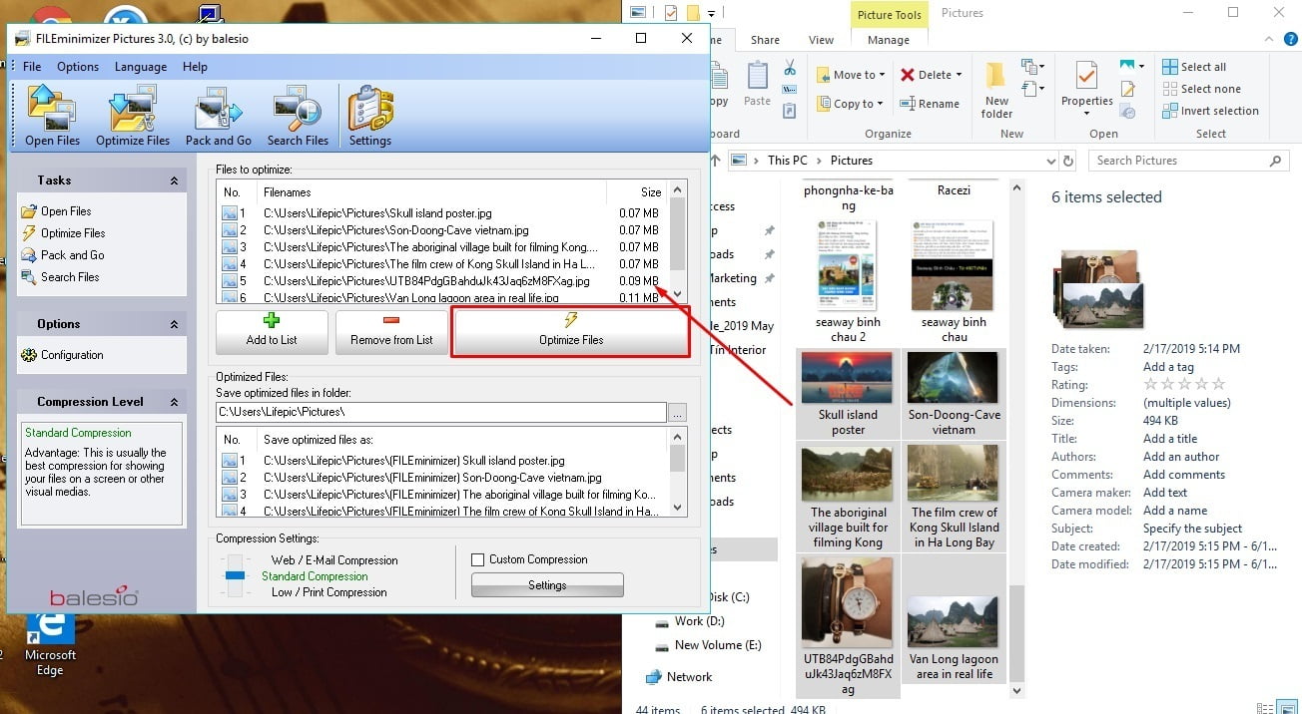Click the rating stars in the details pane
Viewport: 1302px width, 714px height.
(x=1184, y=385)
